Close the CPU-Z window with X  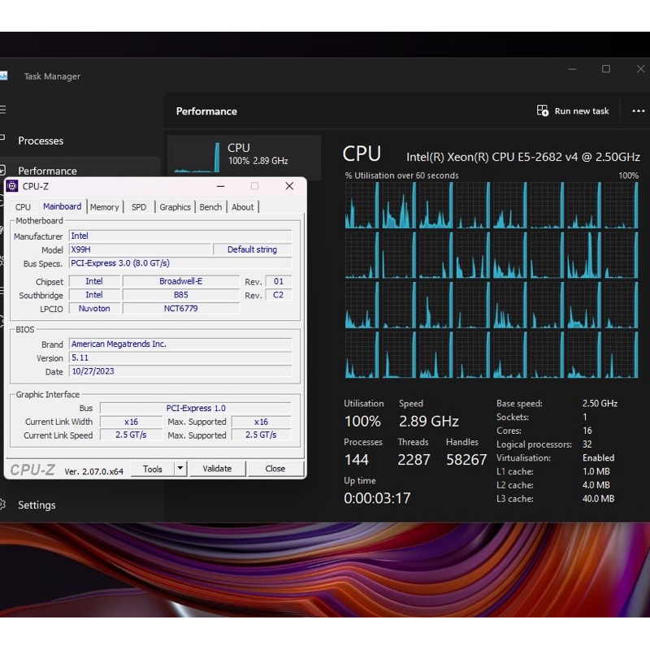click(x=289, y=186)
